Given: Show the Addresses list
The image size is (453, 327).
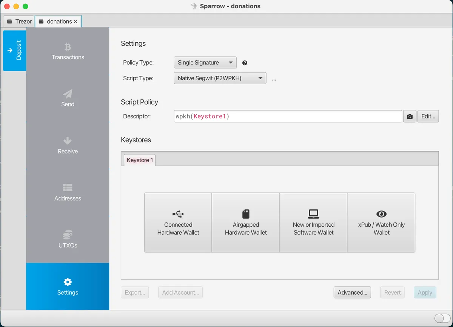Looking at the screenshot, I should tap(68, 192).
